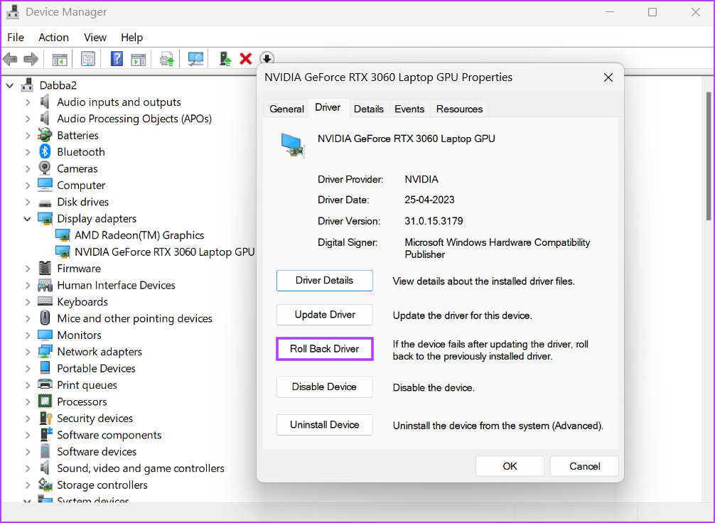Expand Sound, video and game controllers arrow
Image resolution: width=715 pixels, height=523 pixels.
[x=27, y=468]
